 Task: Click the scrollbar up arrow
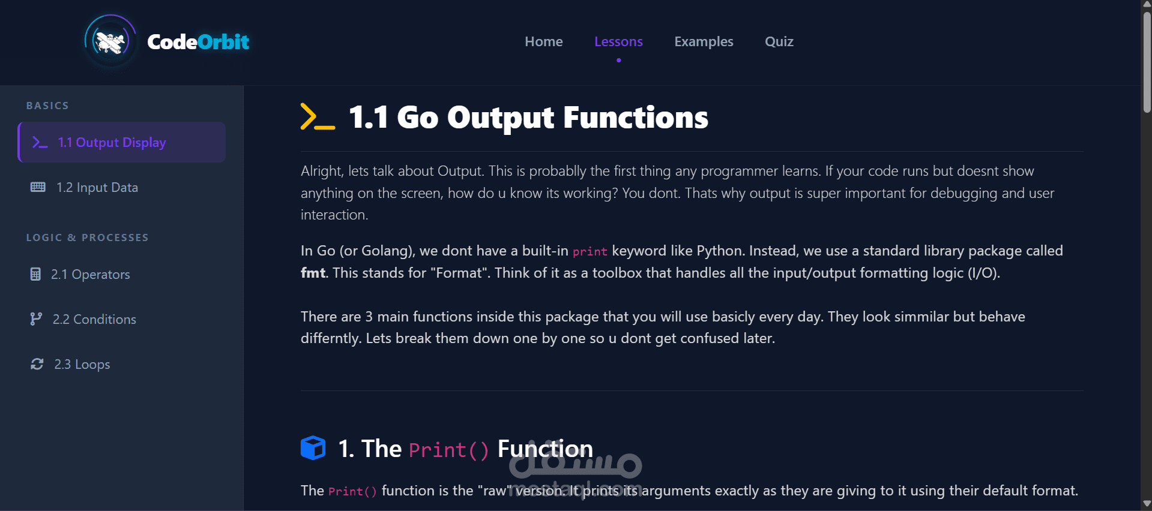(1147, 5)
